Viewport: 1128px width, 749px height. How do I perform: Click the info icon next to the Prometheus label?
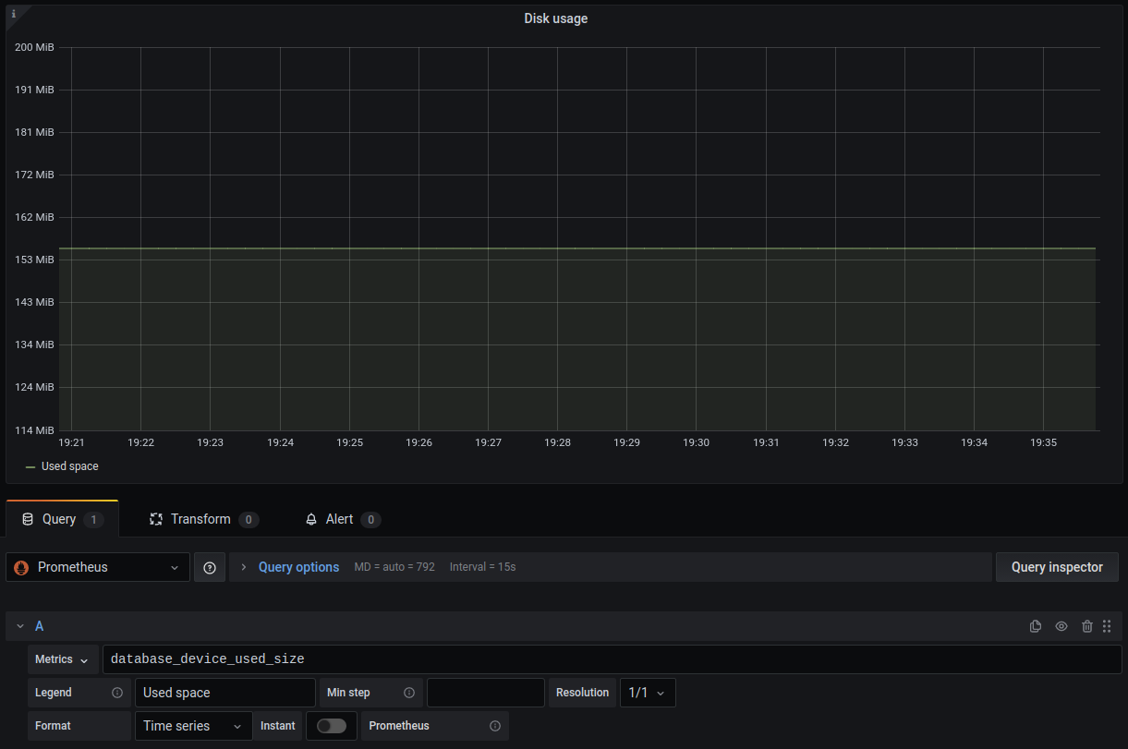coord(495,726)
